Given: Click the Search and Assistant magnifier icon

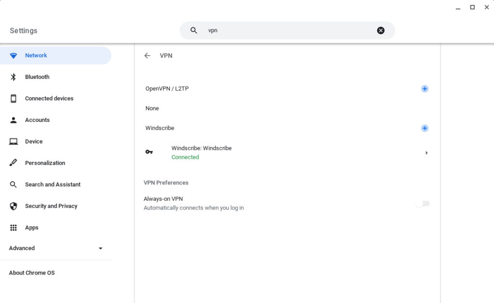Looking at the screenshot, I should click(x=13, y=184).
